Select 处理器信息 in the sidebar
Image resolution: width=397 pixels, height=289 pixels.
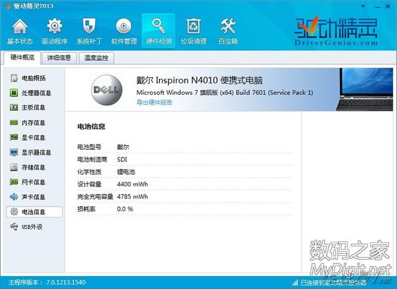[x=36, y=93]
